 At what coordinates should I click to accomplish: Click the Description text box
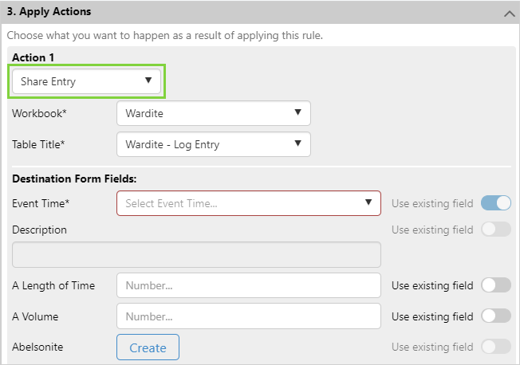click(x=196, y=255)
